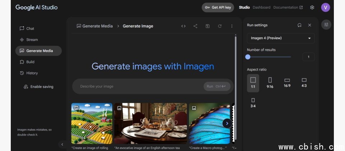
Task: Collapse the sidebar with the chevron
Action: (x=62, y=145)
